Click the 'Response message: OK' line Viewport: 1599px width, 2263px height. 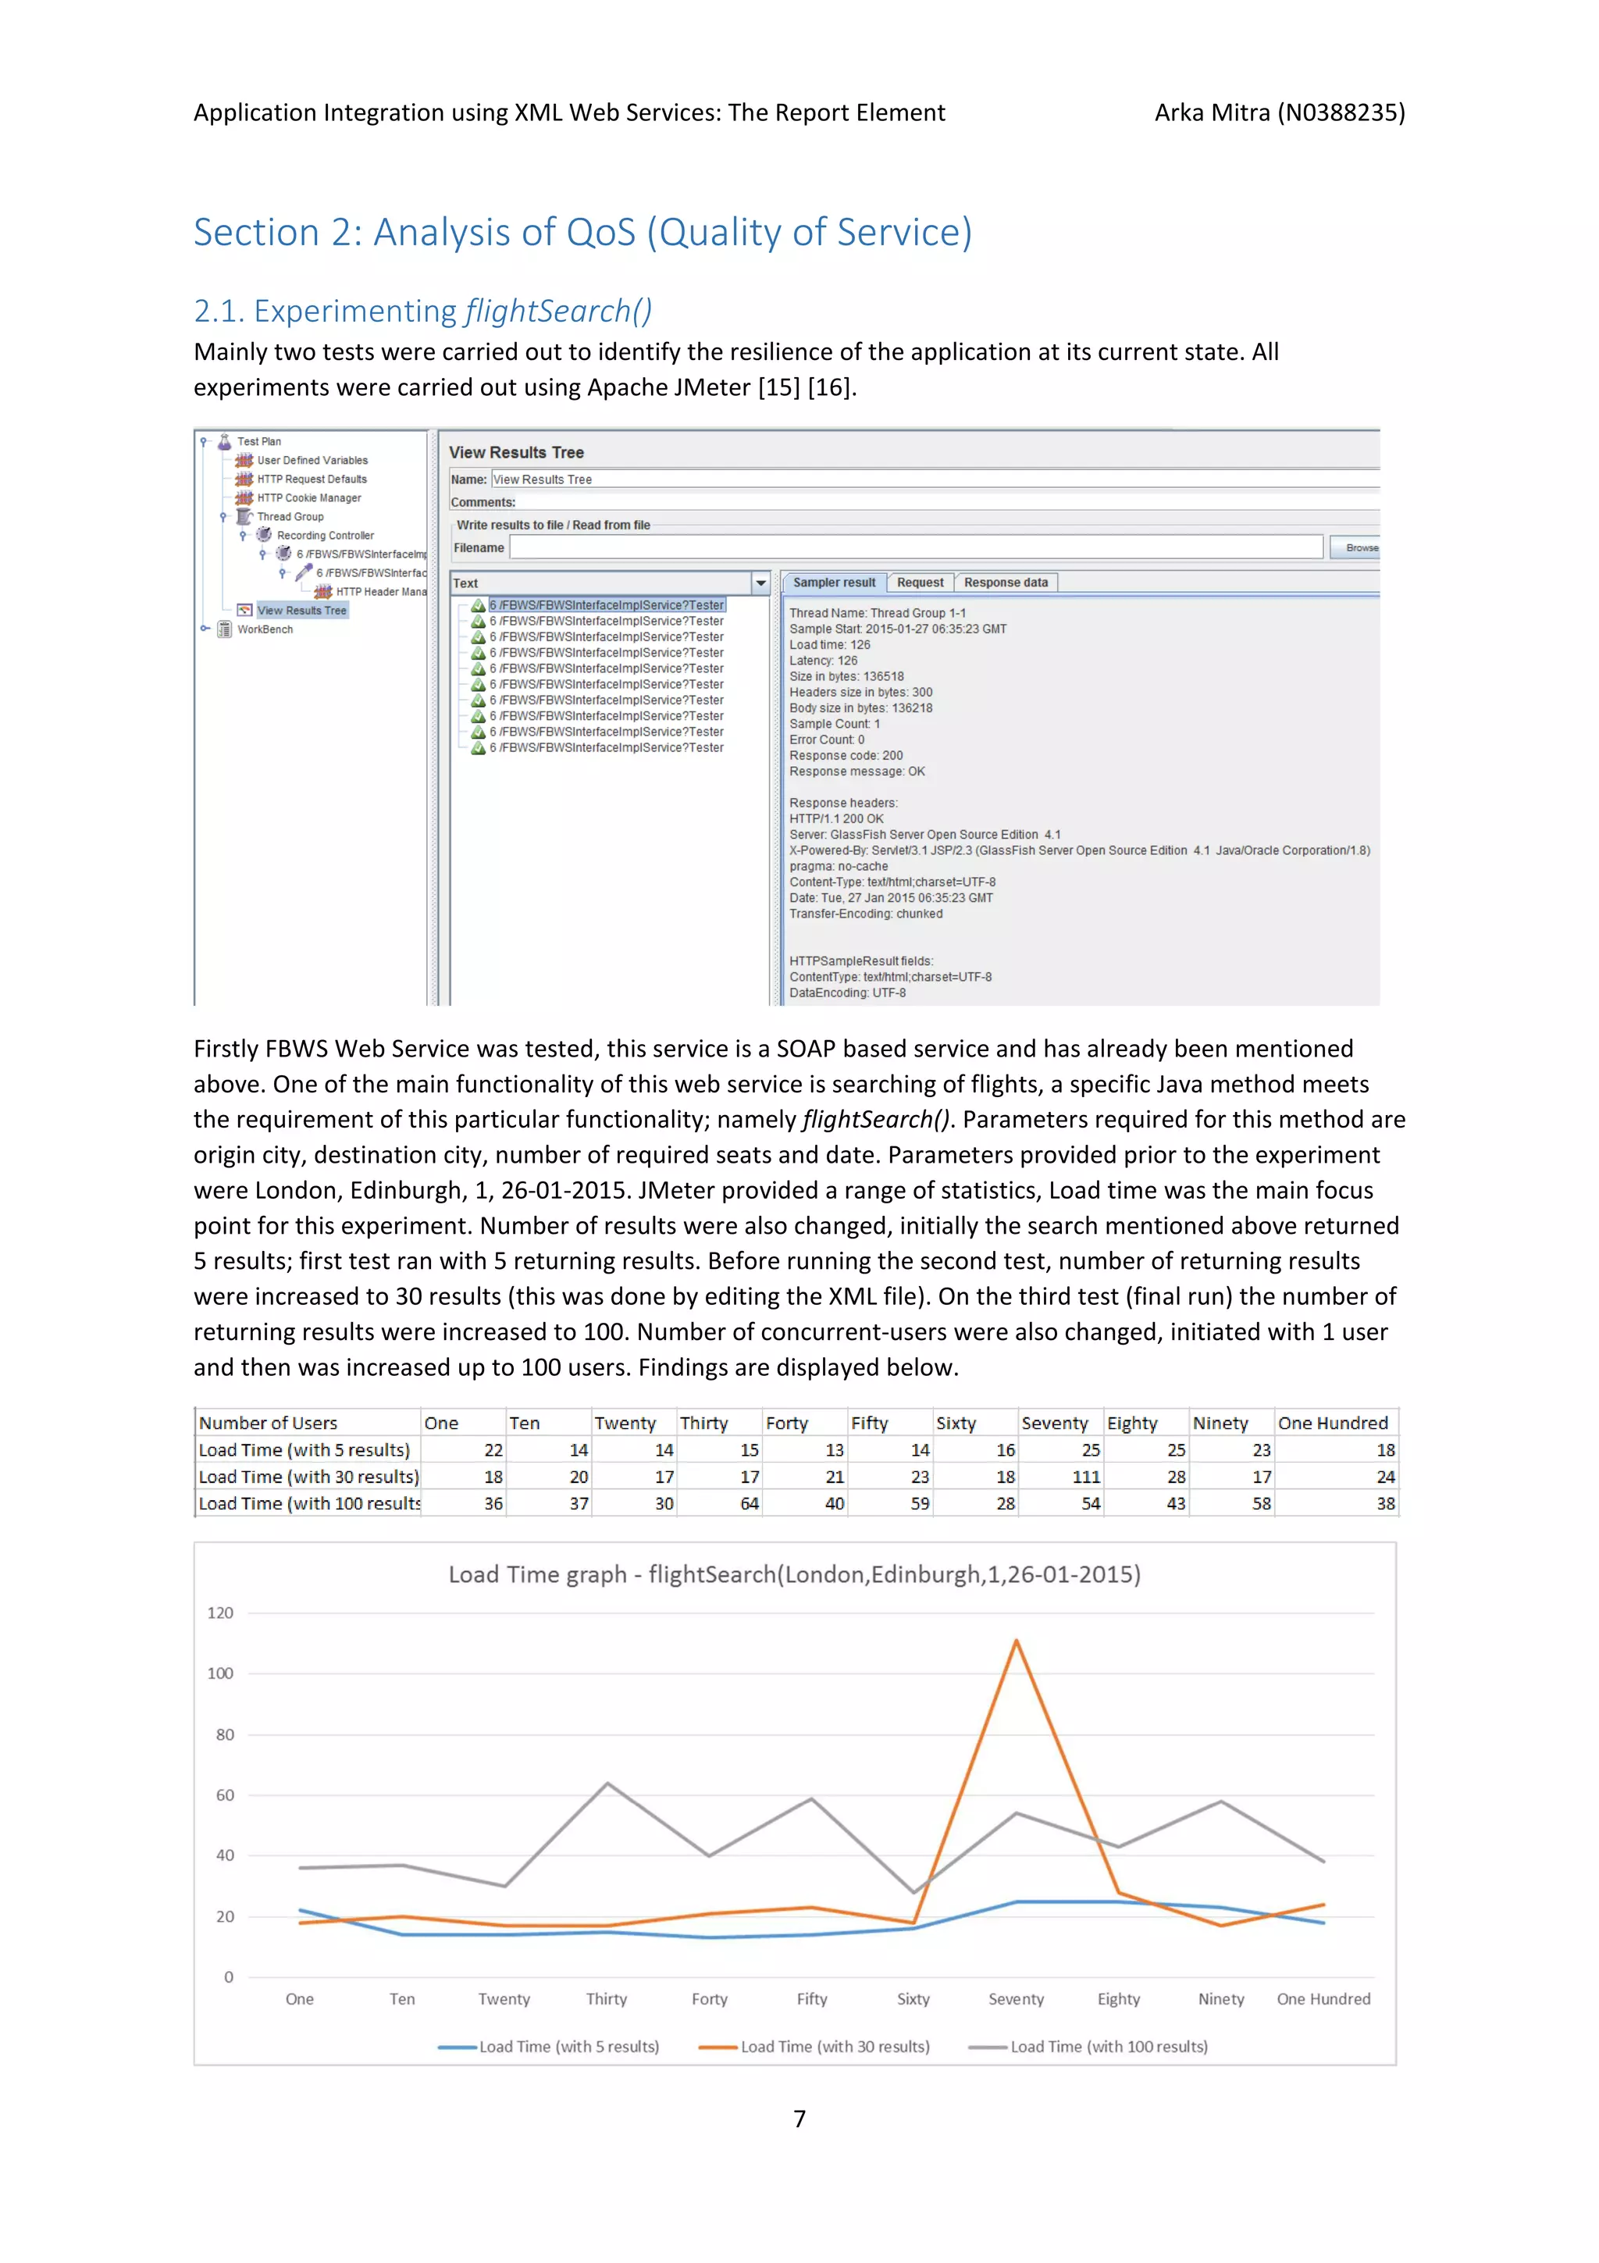[x=857, y=771]
